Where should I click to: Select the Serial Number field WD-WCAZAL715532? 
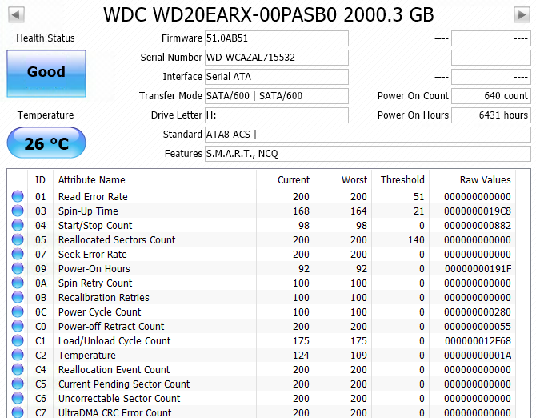coord(276,58)
